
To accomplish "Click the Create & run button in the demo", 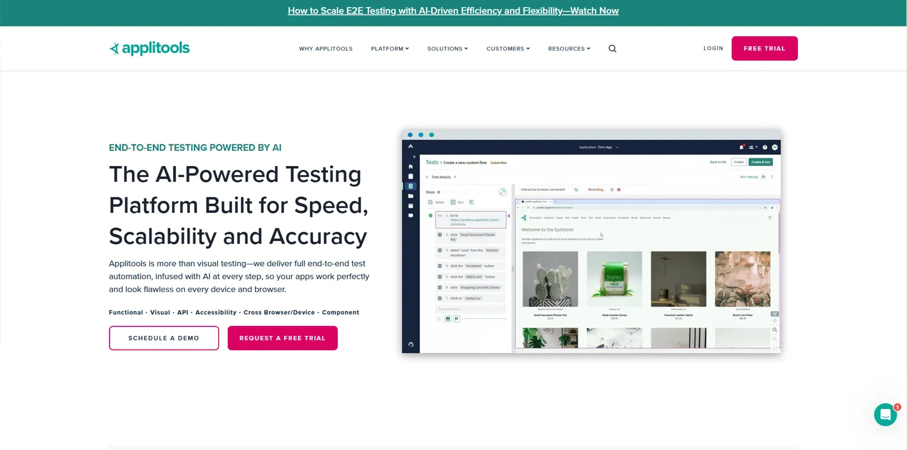I will 761,162.
